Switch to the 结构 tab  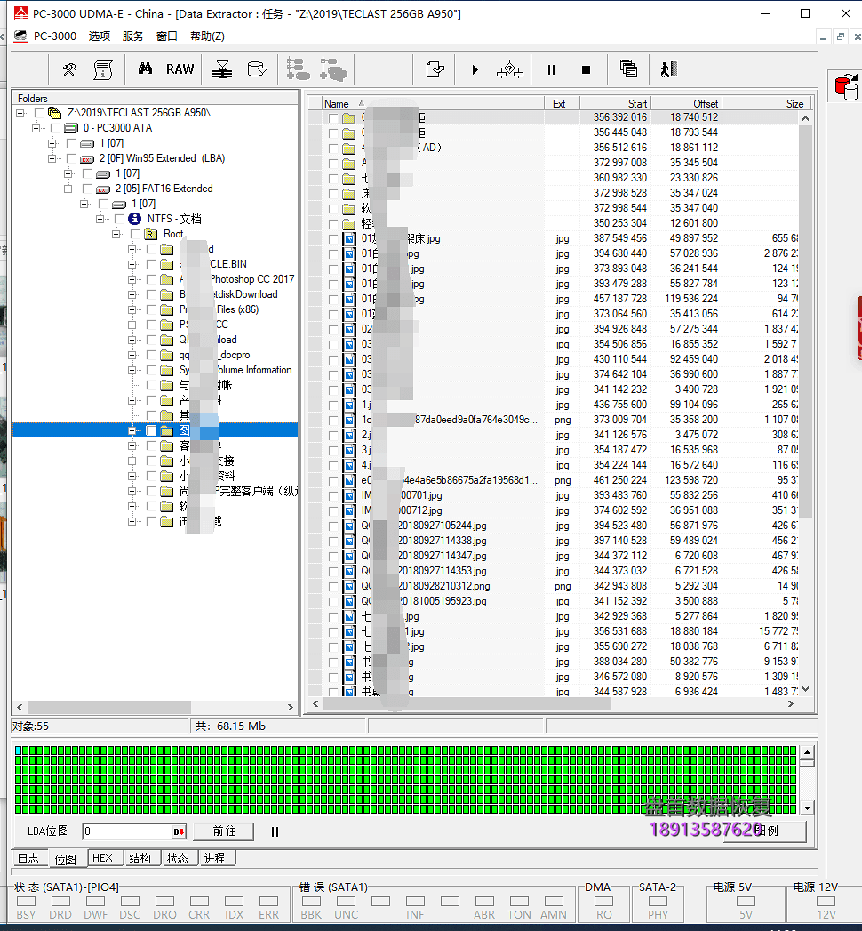[140, 859]
